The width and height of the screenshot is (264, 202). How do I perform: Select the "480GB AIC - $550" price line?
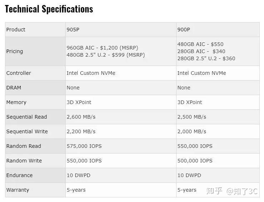click(x=200, y=44)
